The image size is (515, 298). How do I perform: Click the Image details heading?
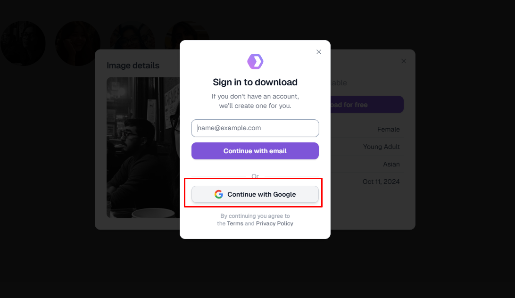(x=133, y=66)
